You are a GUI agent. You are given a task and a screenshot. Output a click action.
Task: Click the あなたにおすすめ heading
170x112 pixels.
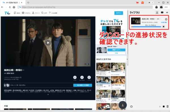[103, 59]
